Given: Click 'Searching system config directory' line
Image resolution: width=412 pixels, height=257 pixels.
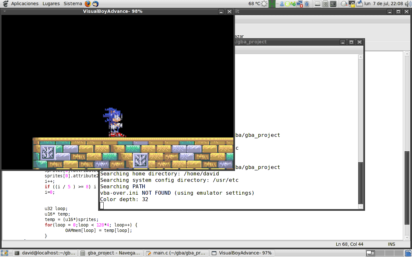Looking at the screenshot, I should (x=169, y=180).
